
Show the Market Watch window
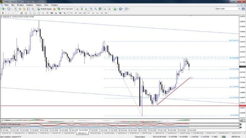(x=15, y=9)
